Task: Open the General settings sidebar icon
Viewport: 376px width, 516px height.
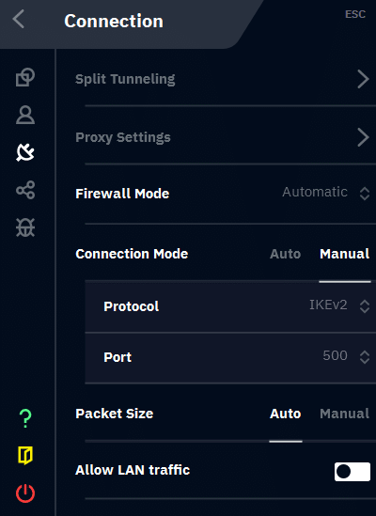Action: pos(25,77)
